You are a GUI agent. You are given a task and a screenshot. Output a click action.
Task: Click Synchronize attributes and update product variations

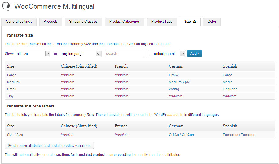click(x=49, y=145)
